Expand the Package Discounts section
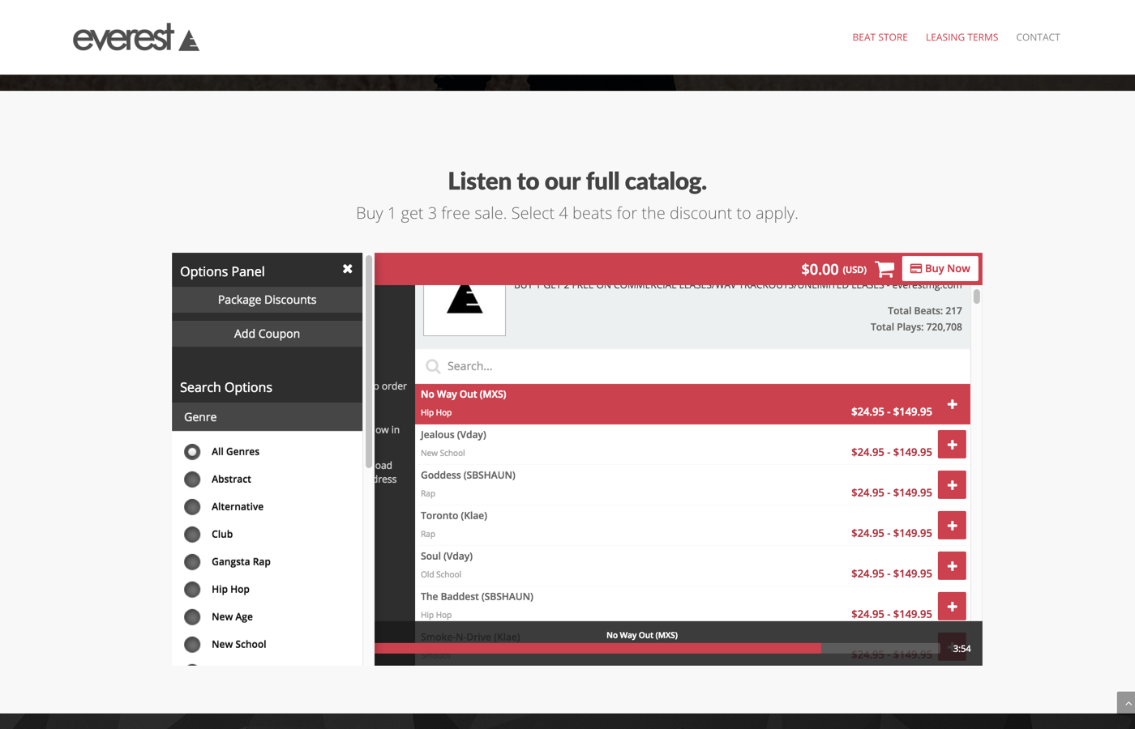 (x=267, y=300)
